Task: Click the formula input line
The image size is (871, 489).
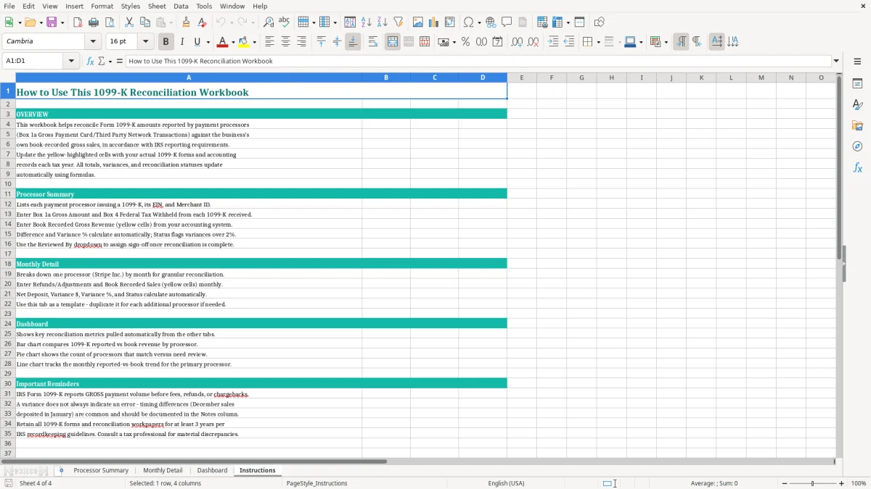Action: click(478, 61)
